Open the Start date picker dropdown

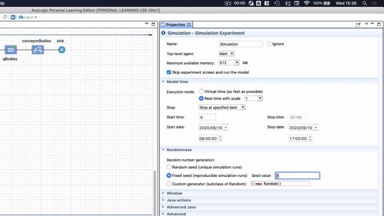[226, 128]
